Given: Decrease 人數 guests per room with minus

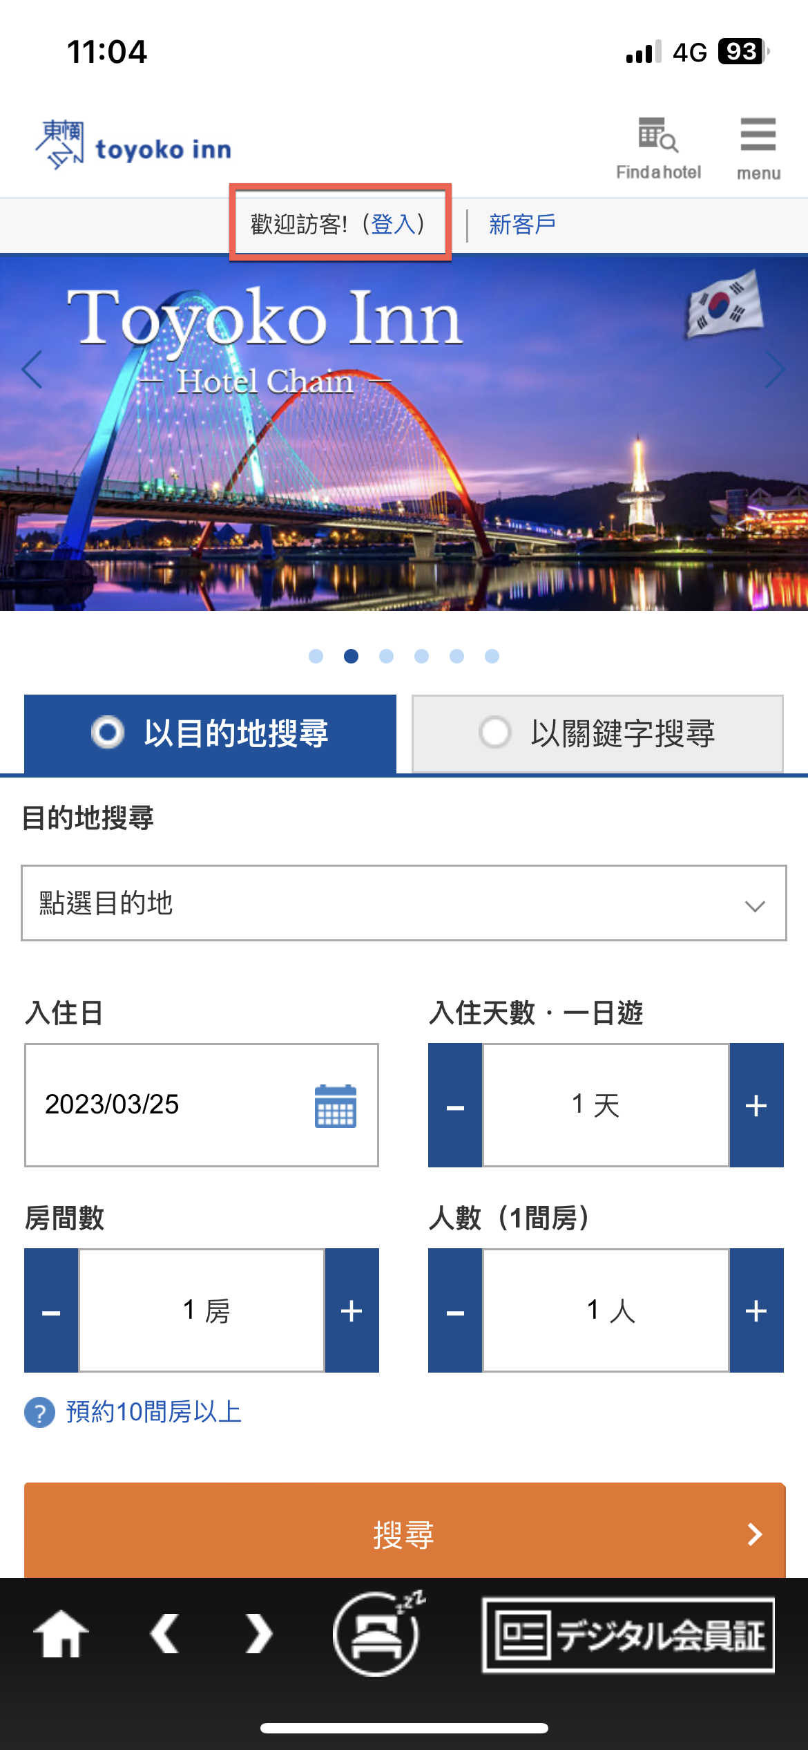Looking at the screenshot, I should point(455,1310).
